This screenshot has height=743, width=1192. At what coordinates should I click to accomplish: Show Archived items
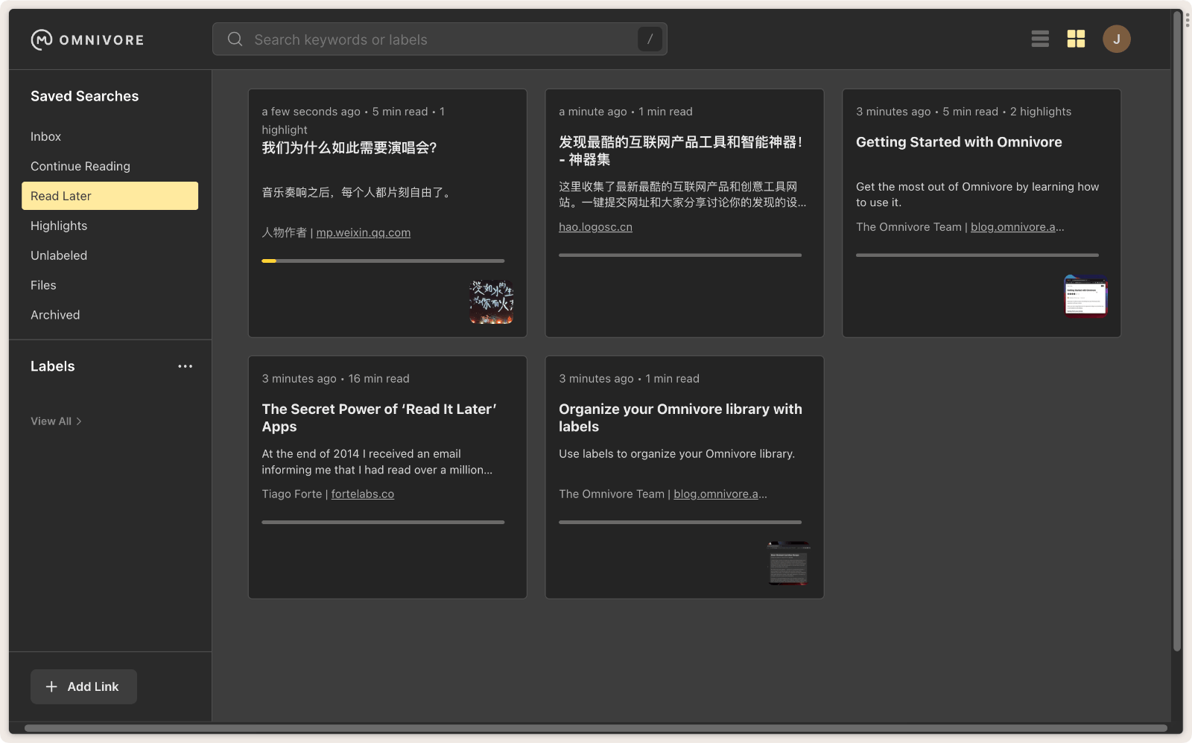[x=55, y=315]
